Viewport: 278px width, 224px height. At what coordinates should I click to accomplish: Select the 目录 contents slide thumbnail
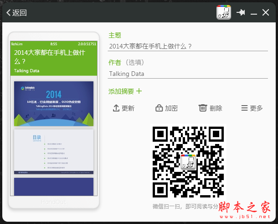tap(54, 152)
